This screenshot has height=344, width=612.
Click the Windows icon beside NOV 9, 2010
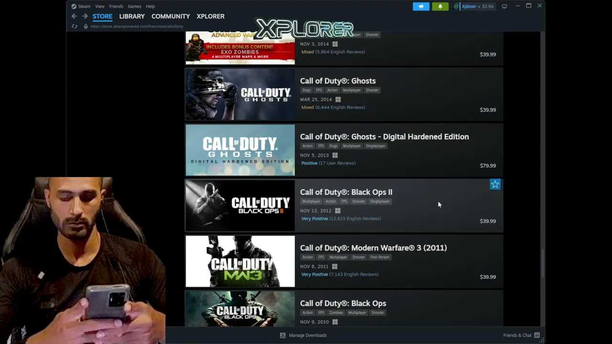[335, 322]
